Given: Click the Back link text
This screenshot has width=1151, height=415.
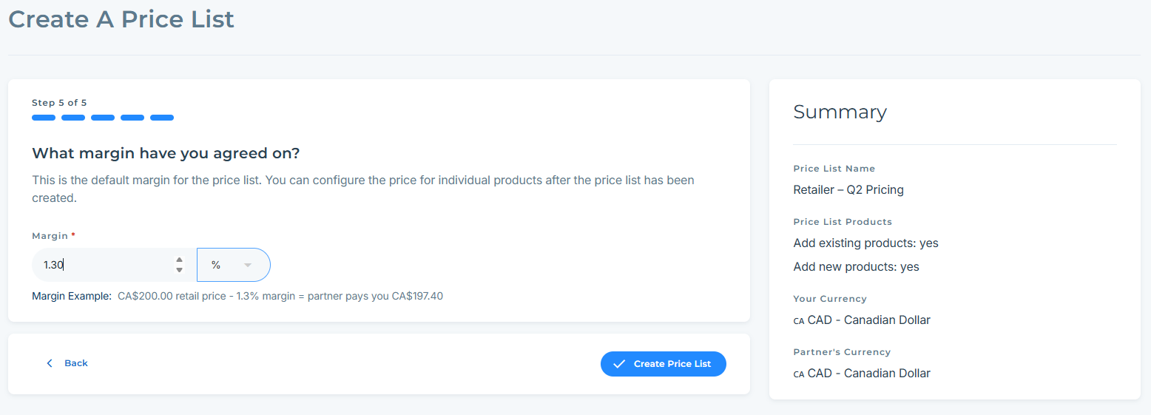Looking at the screenshot, I should coord(76,363).
